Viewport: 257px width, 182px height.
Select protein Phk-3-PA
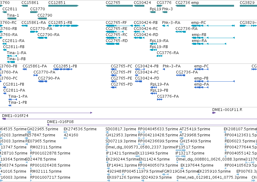pos(172,66)
